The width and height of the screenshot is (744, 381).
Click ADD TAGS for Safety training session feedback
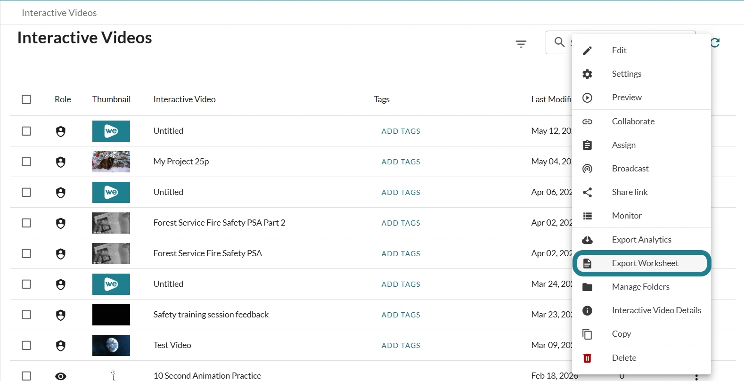click(x=401, y=315)
